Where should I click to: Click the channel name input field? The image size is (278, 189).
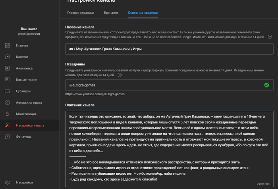point(169,49)
